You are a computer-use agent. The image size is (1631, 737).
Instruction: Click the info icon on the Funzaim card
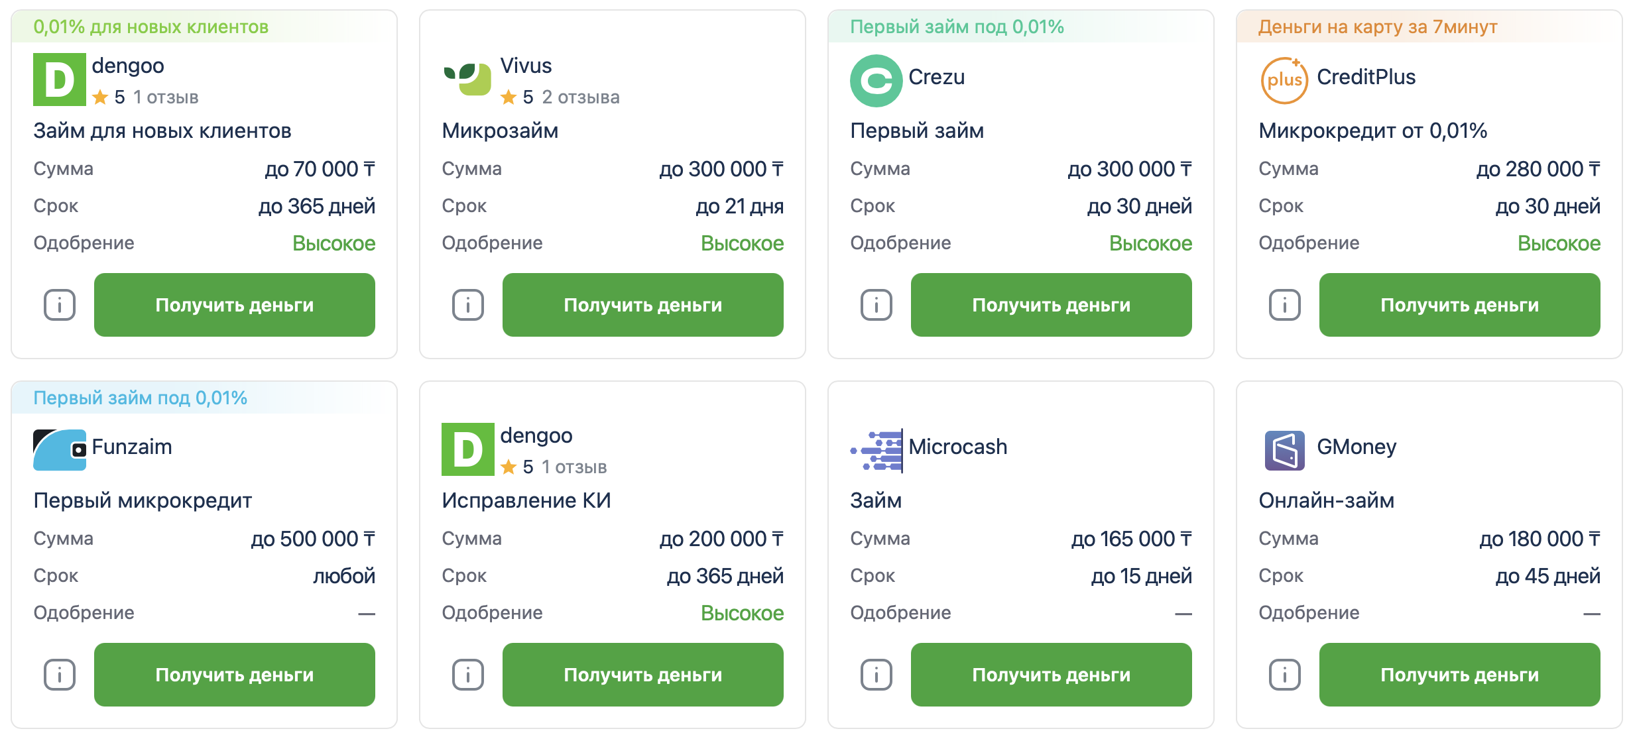tap(59, 675)
